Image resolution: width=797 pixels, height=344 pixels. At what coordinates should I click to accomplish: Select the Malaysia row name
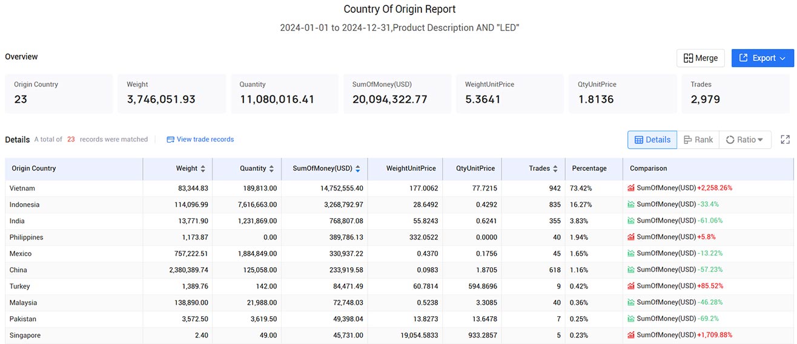[23, 302]
